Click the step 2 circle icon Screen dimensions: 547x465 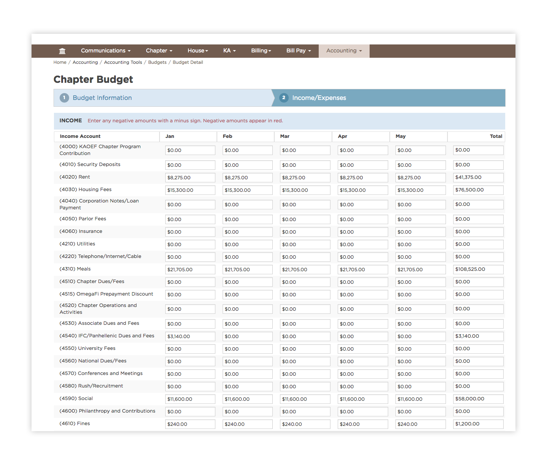(284, 98)
